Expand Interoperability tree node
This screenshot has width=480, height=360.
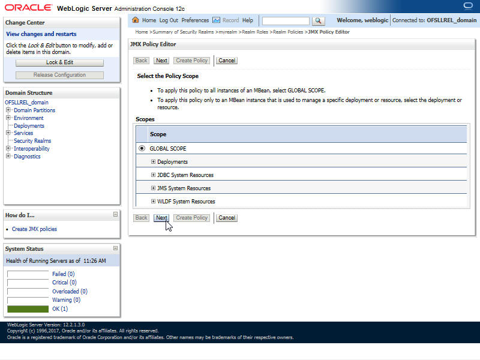[x=8, y=148]
